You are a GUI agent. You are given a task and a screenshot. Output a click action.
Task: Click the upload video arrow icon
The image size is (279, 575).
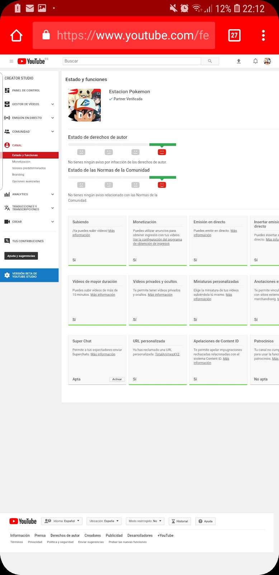239,61
